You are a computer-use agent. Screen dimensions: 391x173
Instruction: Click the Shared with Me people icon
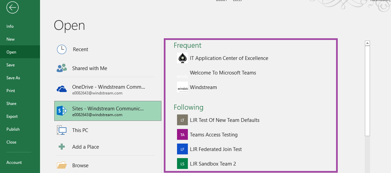62,68
